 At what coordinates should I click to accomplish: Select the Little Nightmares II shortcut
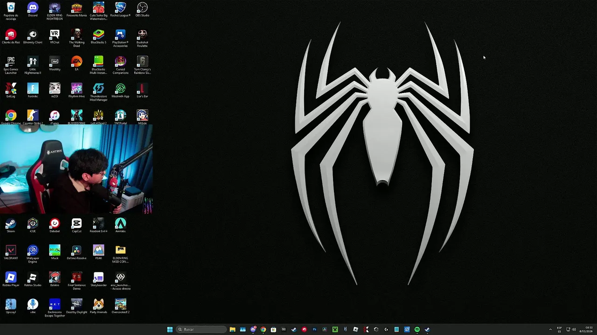tap(33, 65)
